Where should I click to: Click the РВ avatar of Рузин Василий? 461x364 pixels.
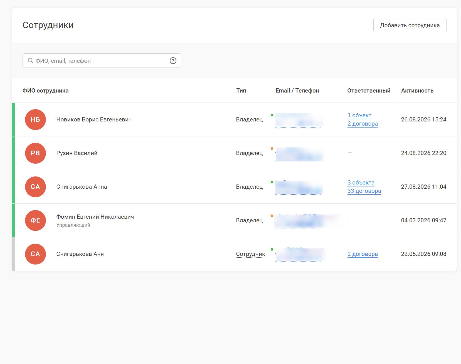point(35,153)
